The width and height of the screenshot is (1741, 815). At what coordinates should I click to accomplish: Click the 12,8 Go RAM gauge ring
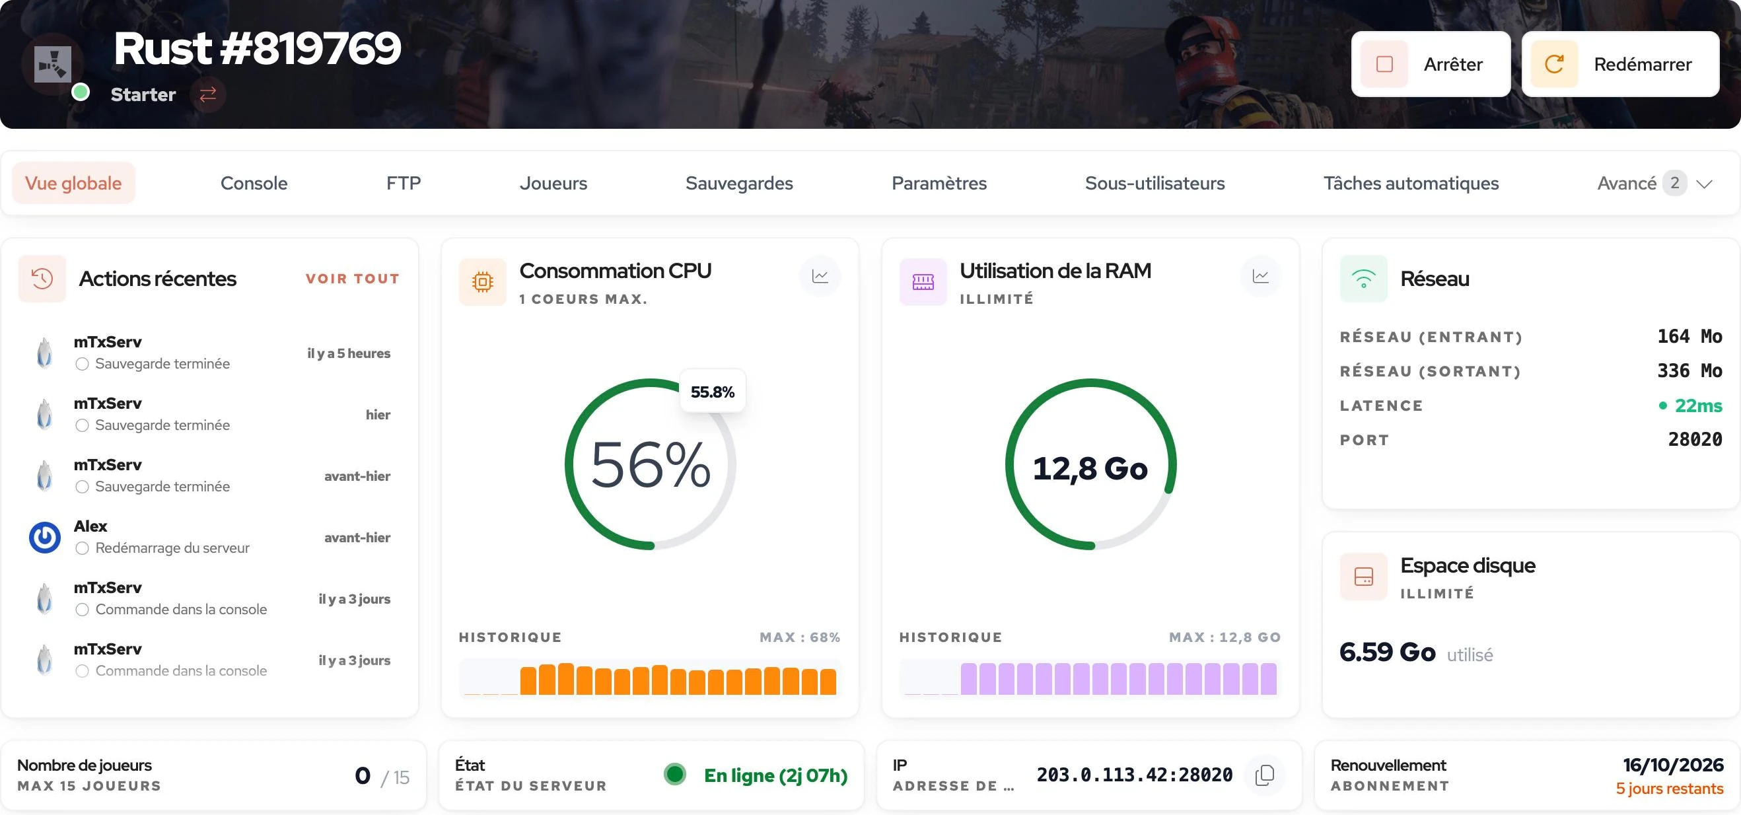tap(1091, 464)
